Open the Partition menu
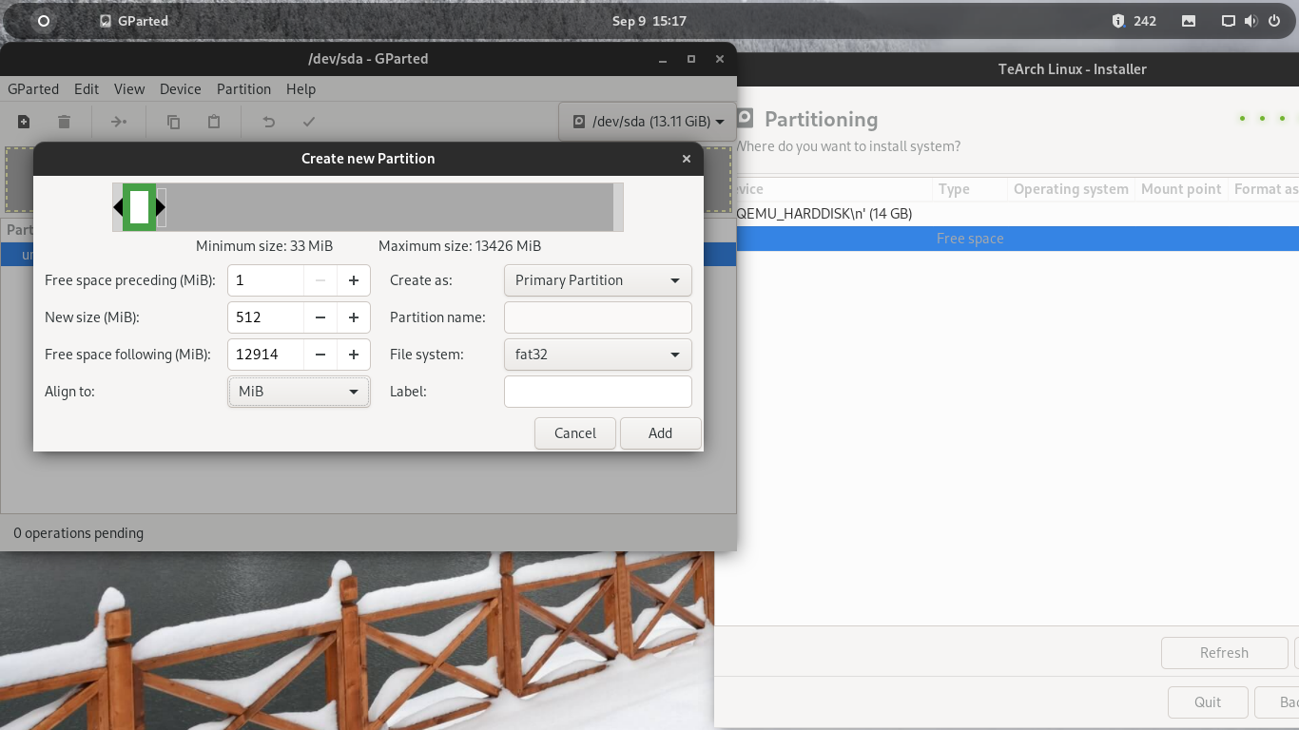The image size is (1299, 730). click(243, 88)
